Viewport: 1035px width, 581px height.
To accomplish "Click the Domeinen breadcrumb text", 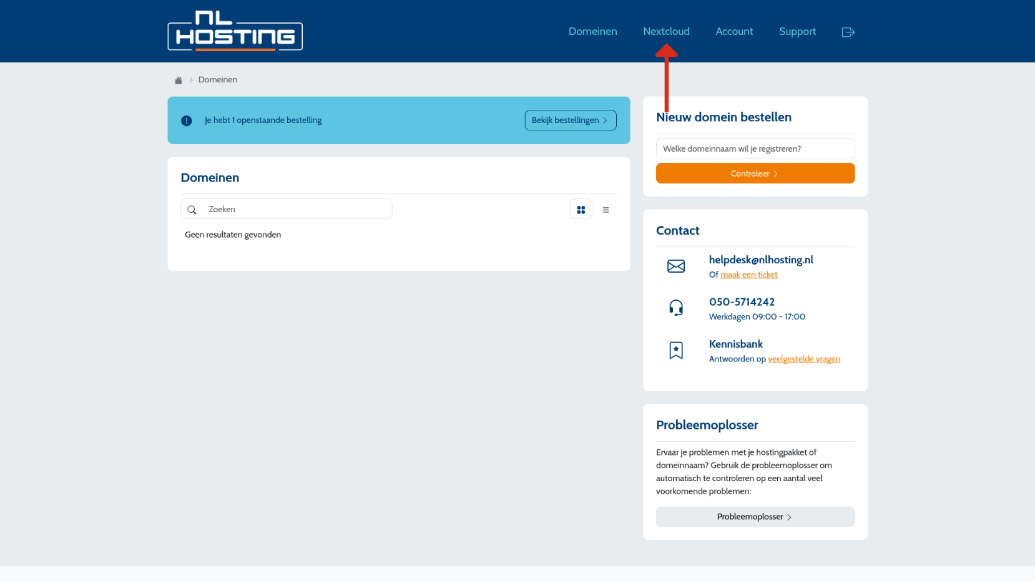I will (217, 79).
